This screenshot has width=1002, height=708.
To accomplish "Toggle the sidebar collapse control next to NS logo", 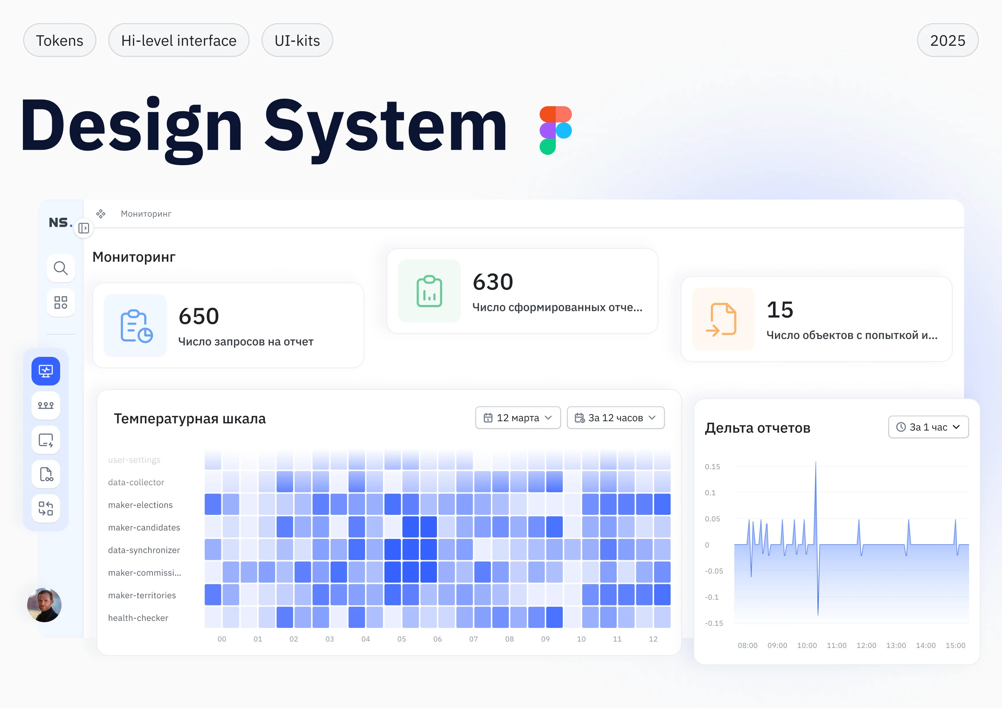I will point(83,228).
